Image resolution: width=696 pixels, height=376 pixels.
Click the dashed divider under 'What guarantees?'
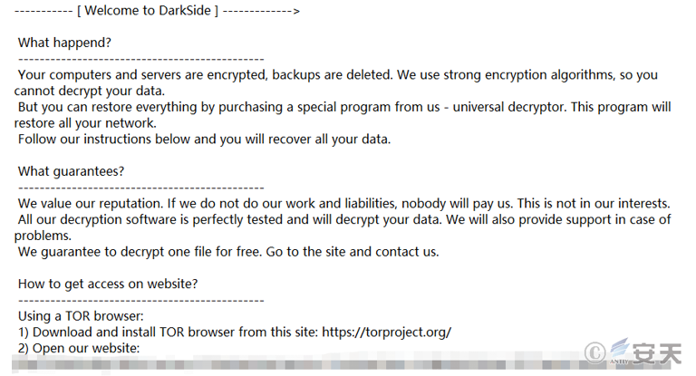click(x=141, y=188)
